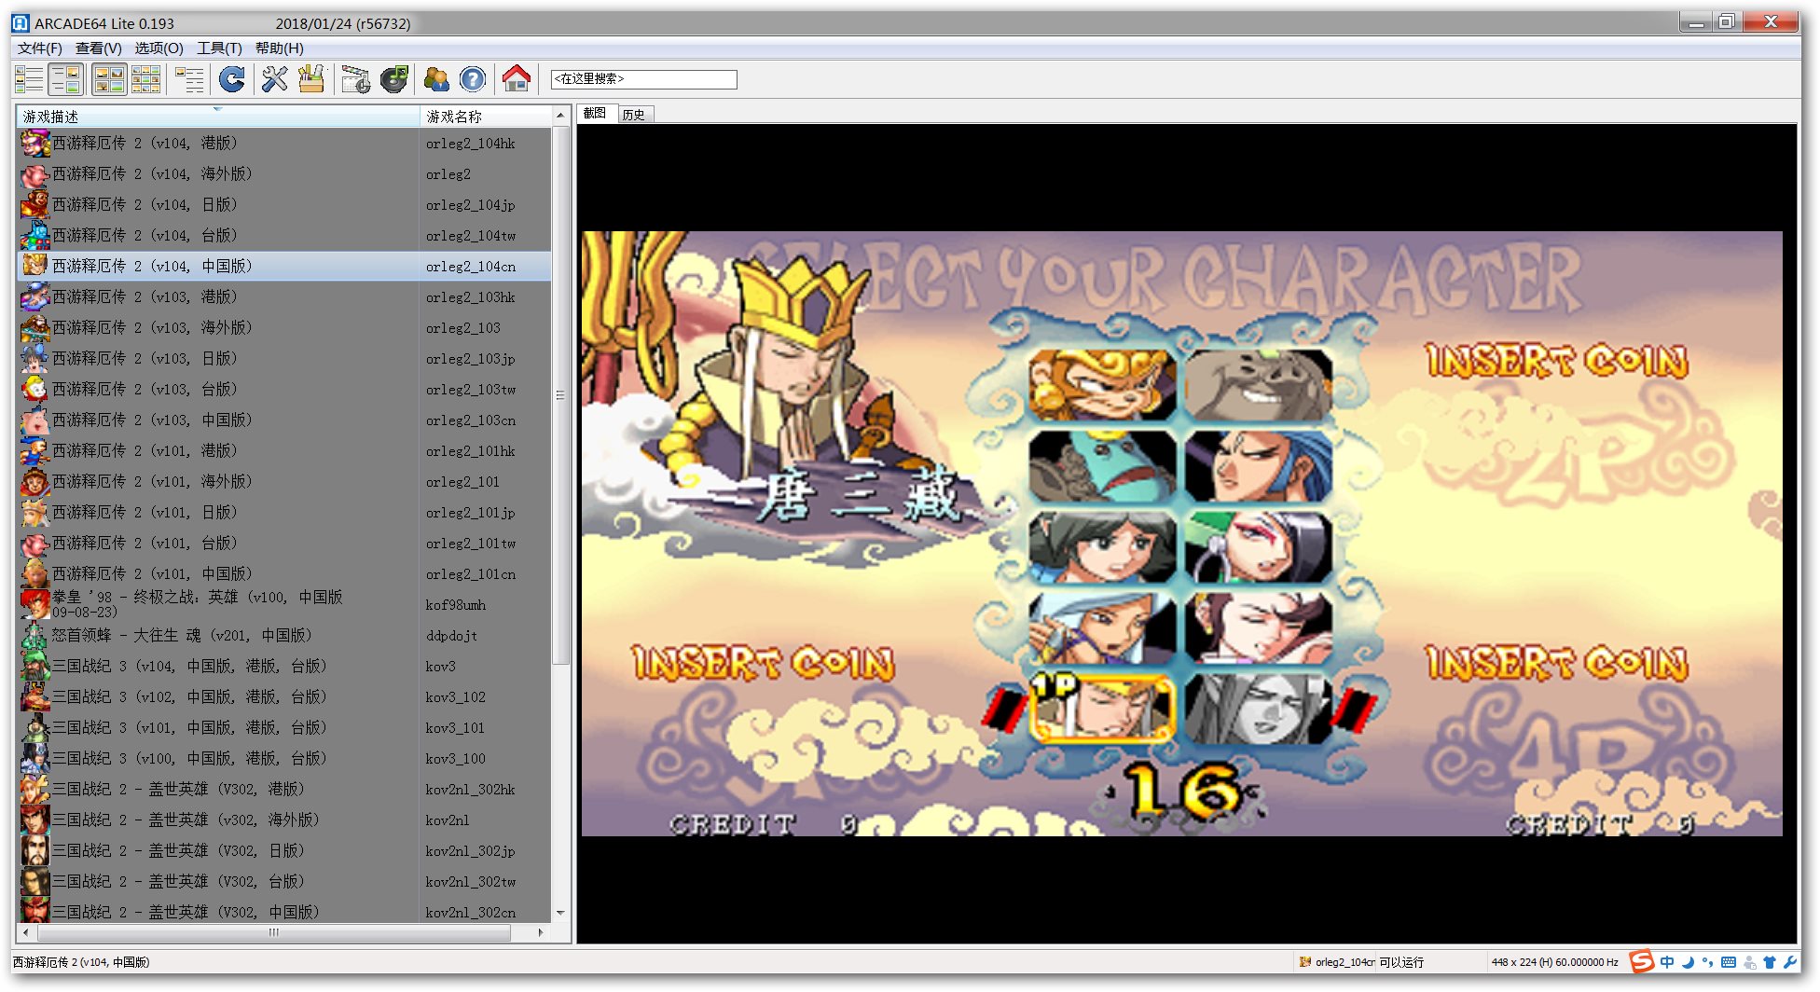Click the speaker music note icon

pyautogui.click(x=394, y=80)
